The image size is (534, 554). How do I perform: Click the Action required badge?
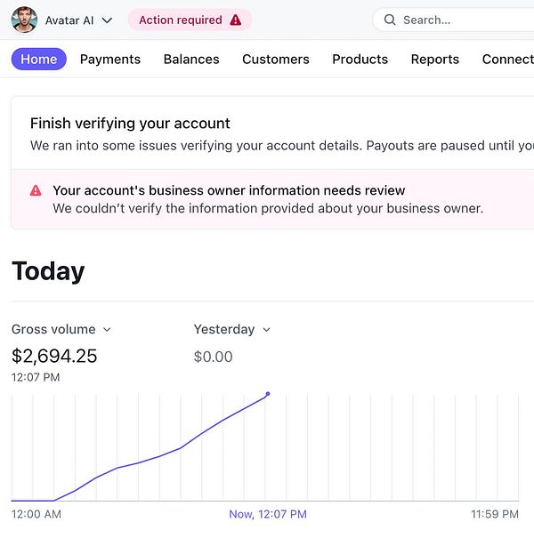pos(190,20)
